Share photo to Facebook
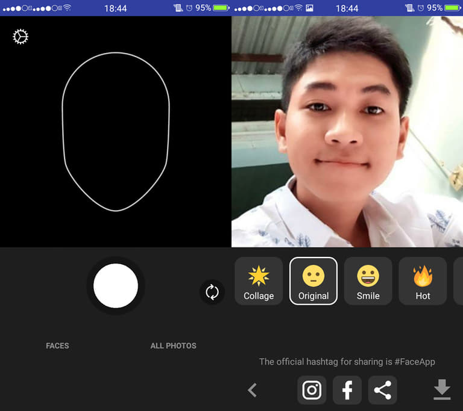Viewport: 463px width, 411px height. [x=347, y=390]
